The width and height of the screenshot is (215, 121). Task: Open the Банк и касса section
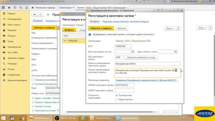coord(13,25)
